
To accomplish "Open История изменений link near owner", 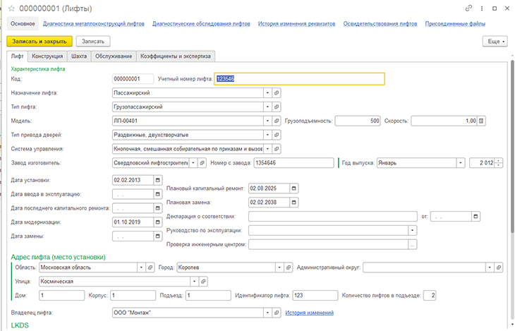I will [310, 313].
